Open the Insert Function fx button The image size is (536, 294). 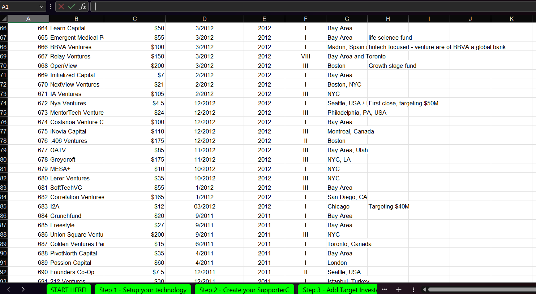click(x=83, y=6)
